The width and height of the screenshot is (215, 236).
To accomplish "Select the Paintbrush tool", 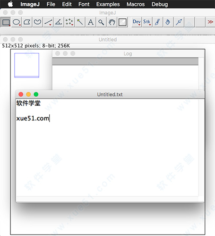I will pyautogui.click(x=158, y=22).
